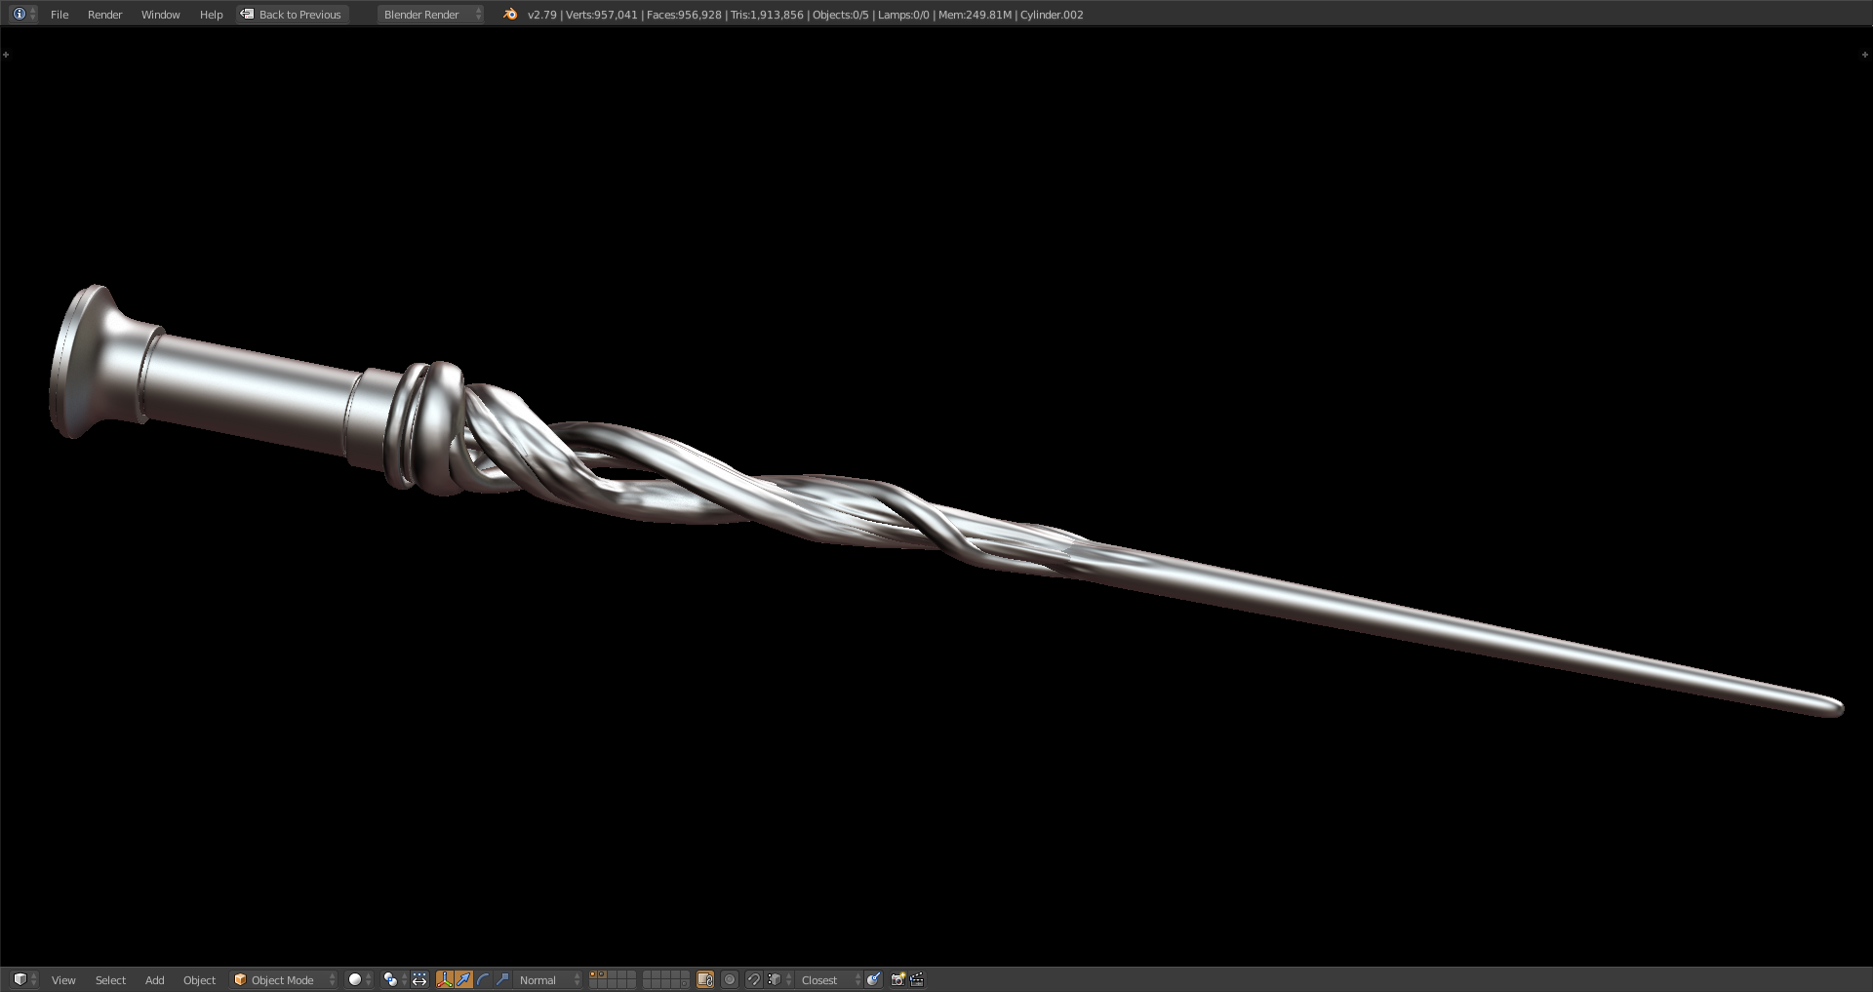Select the second scene layer button
1873x992 pixels.
pos(603,974)
